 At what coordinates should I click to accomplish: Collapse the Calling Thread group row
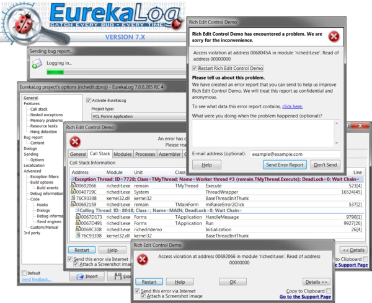[x=77, y=210]
